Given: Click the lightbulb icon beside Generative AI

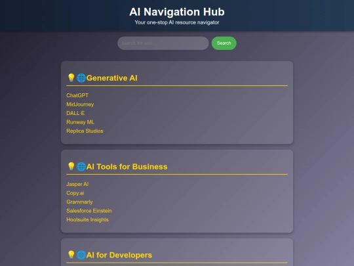Looking at the screenshot, I should (x=71, y=78).
